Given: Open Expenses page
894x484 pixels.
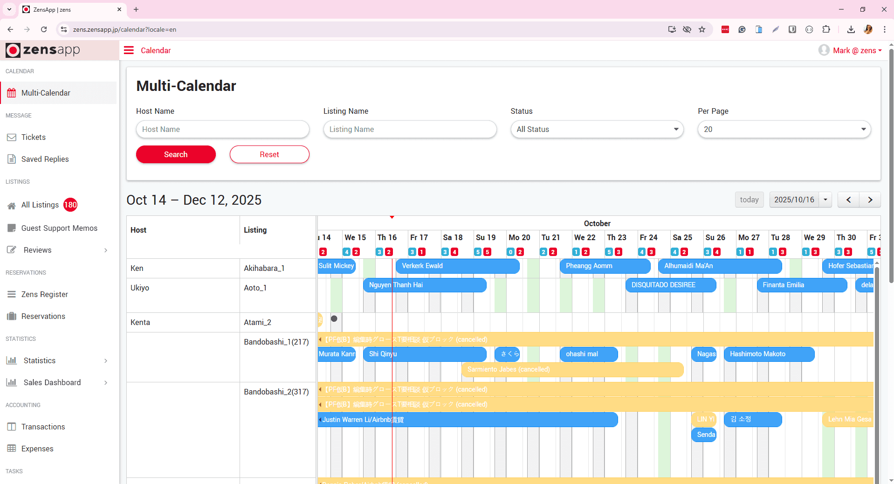Looking at the screenshot, I should click(x=37, y=449).
